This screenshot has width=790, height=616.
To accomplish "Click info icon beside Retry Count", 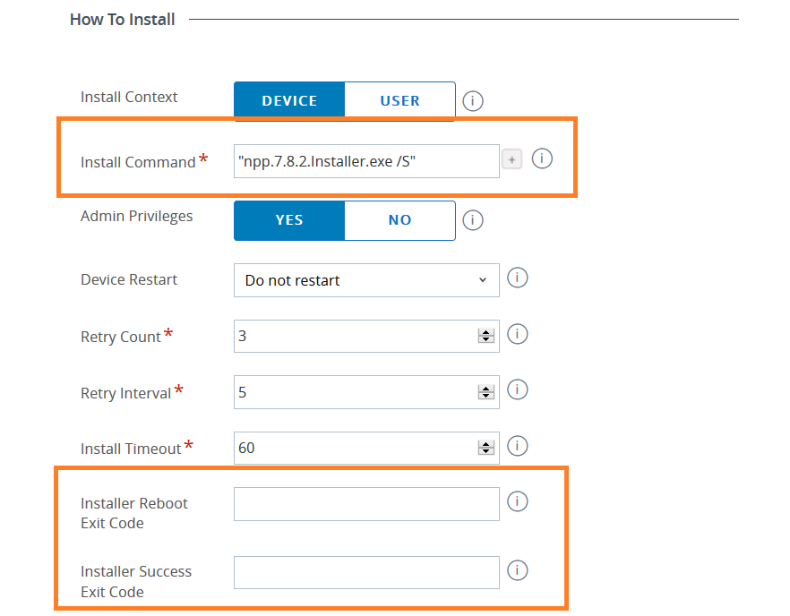I will click(x=517, y=334).
